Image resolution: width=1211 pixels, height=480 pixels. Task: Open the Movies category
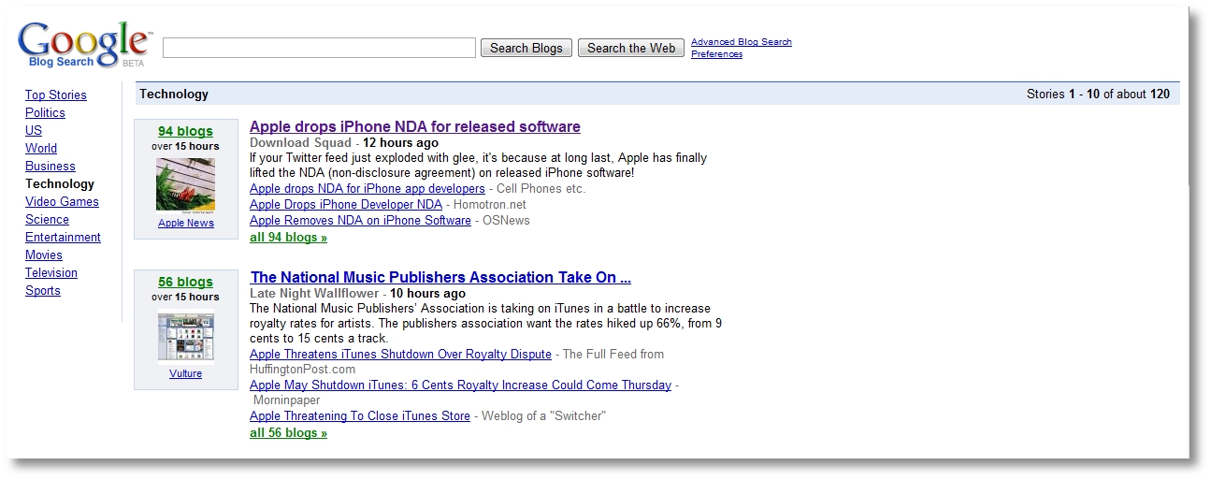coord(44,255)
